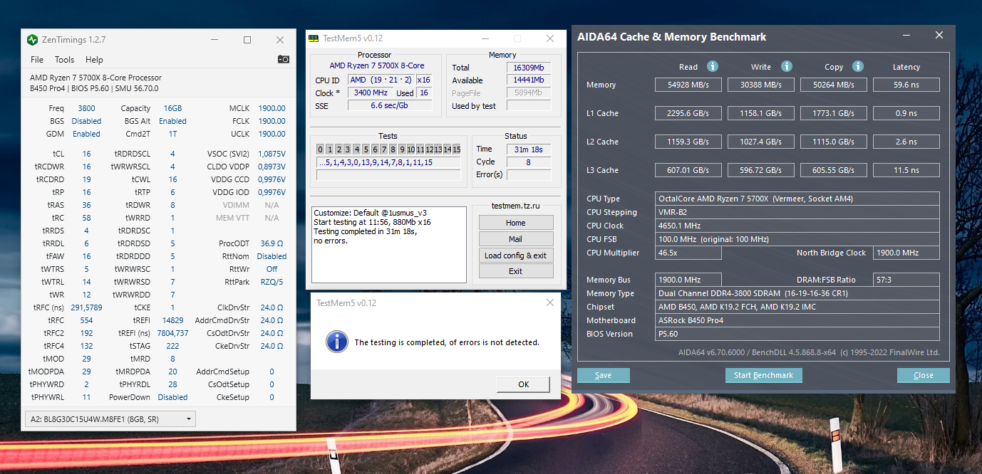The height and width of the screenshot is (474, 982).
Task: Click the Close button in AIDA64 benchmark
Action: coord(924,375)
